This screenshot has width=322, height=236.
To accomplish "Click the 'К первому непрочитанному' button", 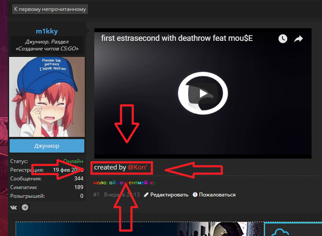I will click(x=50, y=9).
